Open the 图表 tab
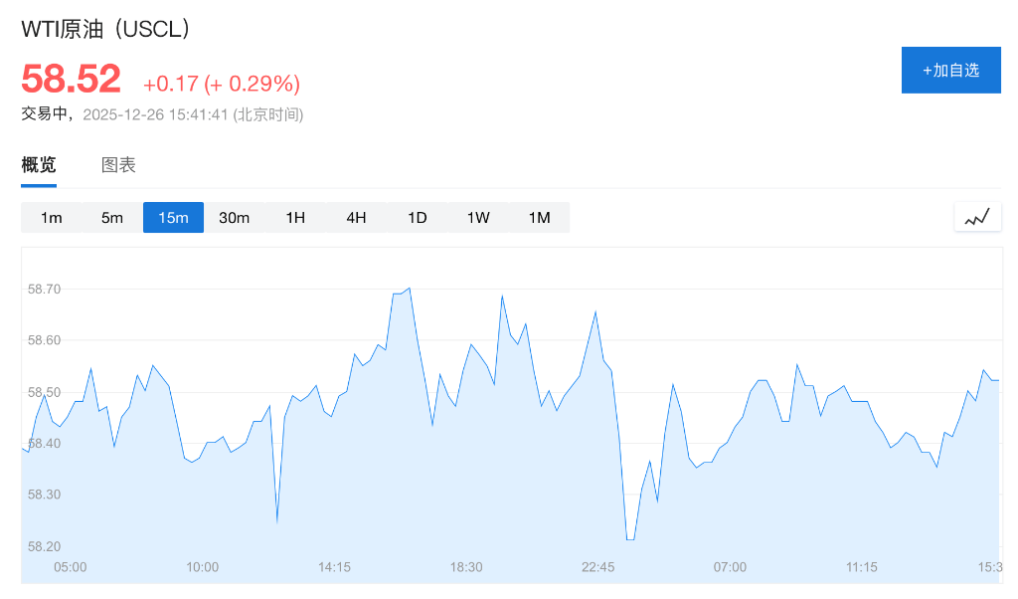This screenshot has width=1018, height=599. pyautogui.click(x=118, y=165)
